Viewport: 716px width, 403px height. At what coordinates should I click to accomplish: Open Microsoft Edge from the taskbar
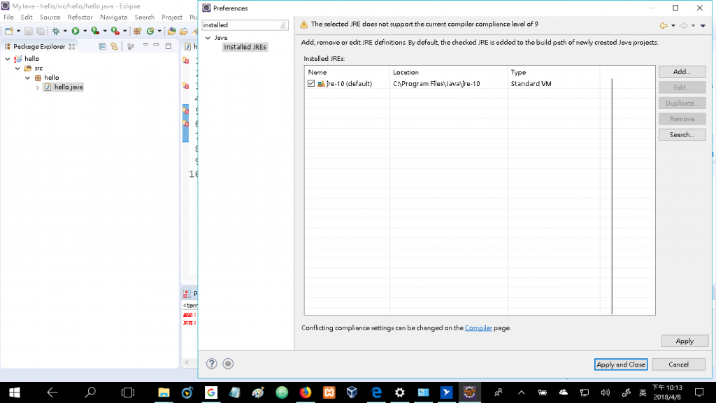[x=376, y=393]
